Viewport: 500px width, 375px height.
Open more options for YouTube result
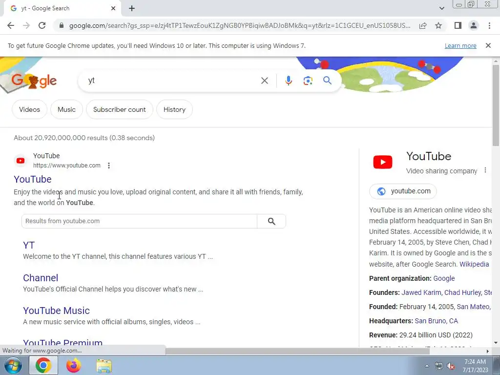point(109,166)
